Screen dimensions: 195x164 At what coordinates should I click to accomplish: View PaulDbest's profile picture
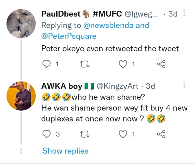point(21,23)
